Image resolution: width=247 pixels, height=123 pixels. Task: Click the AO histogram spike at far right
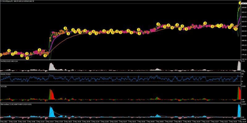tap(239, 94)
